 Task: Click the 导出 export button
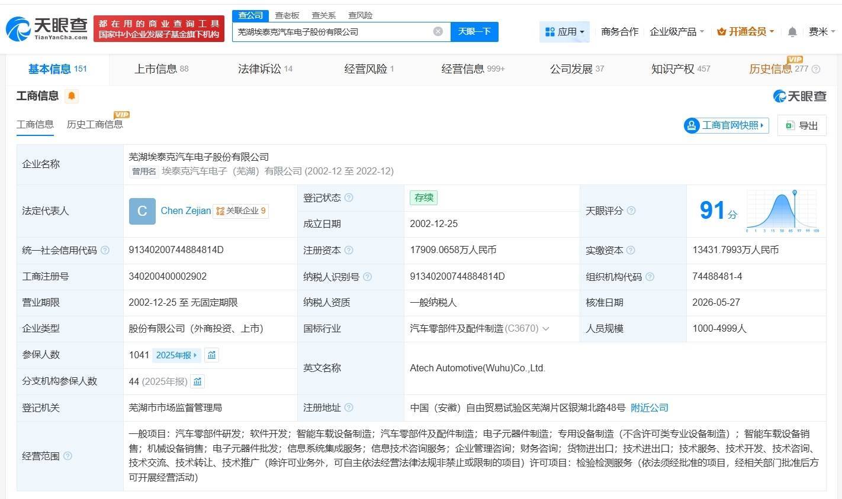(x=802, y=125)
